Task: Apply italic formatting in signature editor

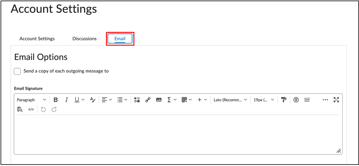Action: [67, 100]
